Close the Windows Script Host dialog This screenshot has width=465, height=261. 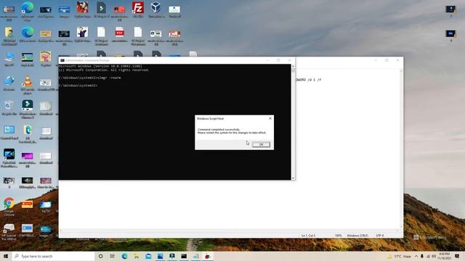270,118
